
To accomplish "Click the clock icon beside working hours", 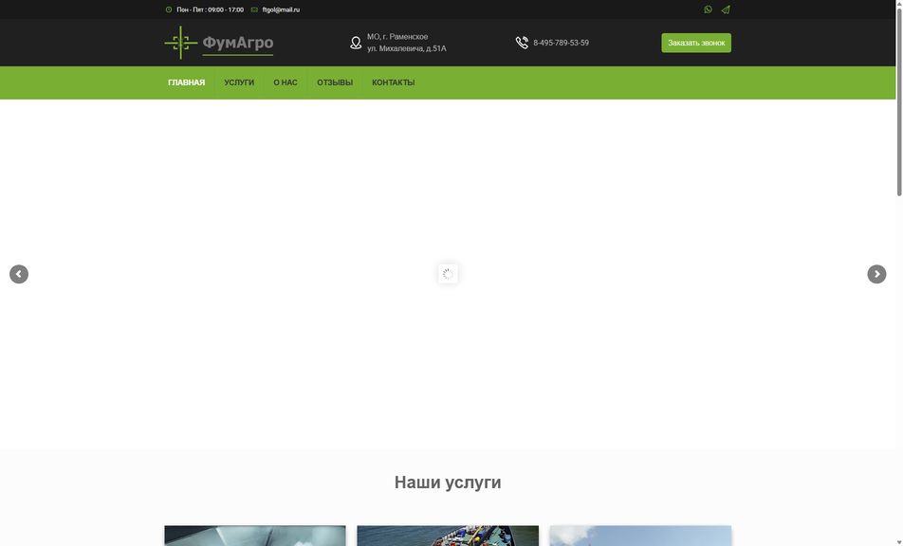I will coord(169,9).
